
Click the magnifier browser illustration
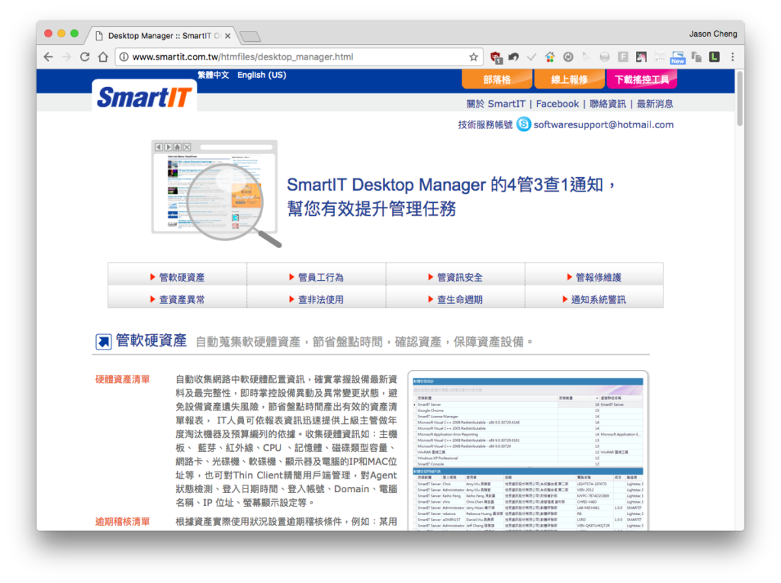pyautogui.click(x=216, y=193)
